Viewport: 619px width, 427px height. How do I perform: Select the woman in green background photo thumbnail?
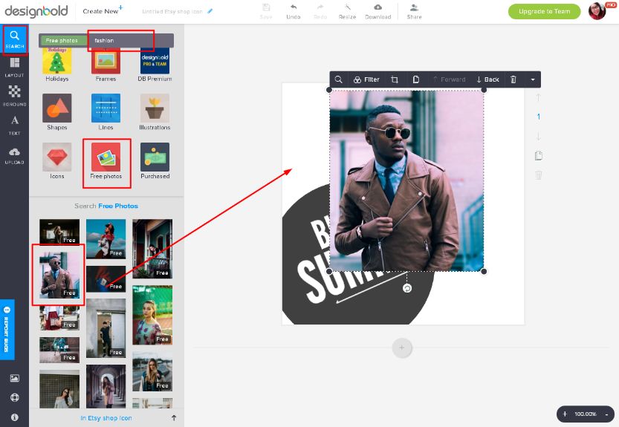[152, 315]
